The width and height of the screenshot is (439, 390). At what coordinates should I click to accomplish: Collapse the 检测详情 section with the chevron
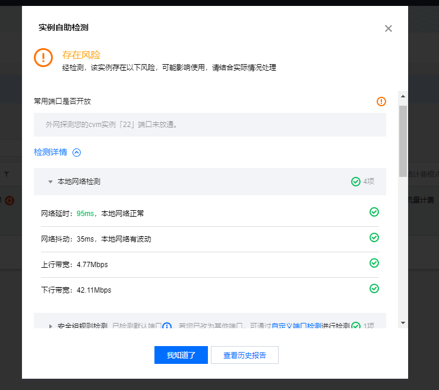pos(76,153)
